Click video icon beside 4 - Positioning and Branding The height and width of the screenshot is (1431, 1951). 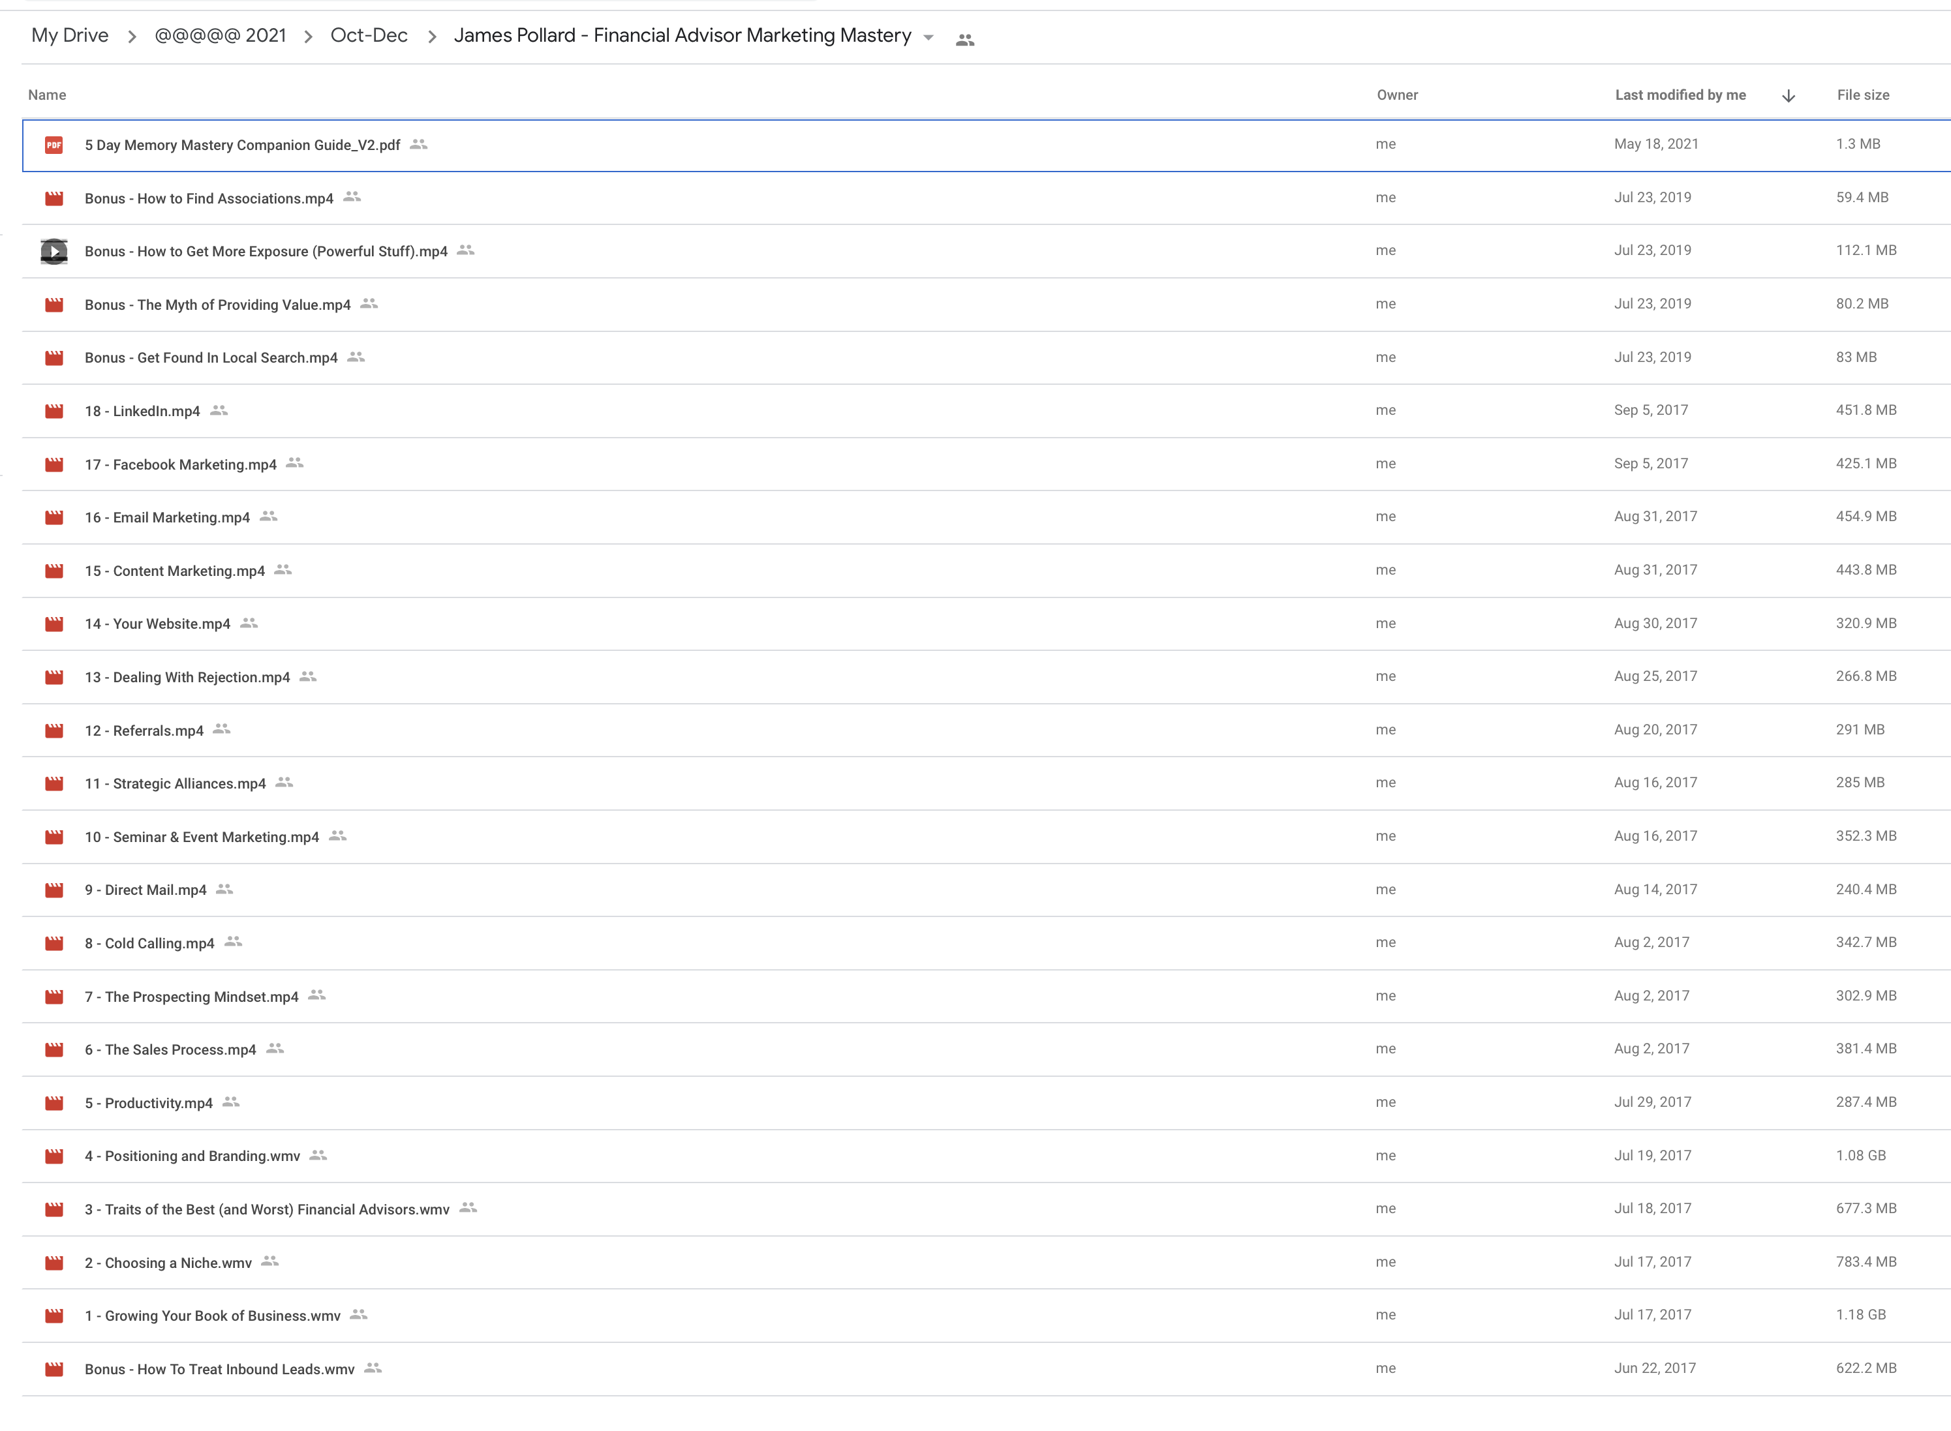[54, 1156]
